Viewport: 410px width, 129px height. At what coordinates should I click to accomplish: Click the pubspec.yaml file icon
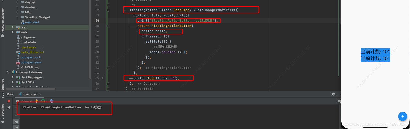click(x=18, y=62)
